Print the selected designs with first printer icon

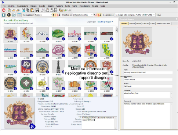47,10
